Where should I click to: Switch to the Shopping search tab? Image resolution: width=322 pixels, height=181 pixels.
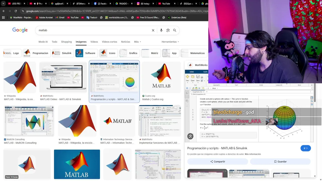pyautogui.click(x=66, y=42)
